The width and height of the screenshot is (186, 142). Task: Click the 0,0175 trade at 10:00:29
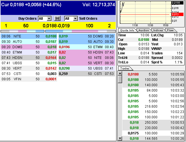tap(153, 133)
